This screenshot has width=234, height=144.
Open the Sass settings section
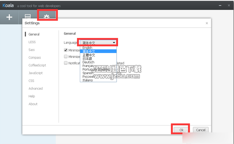pyautogui.click(x=31, y=50)
